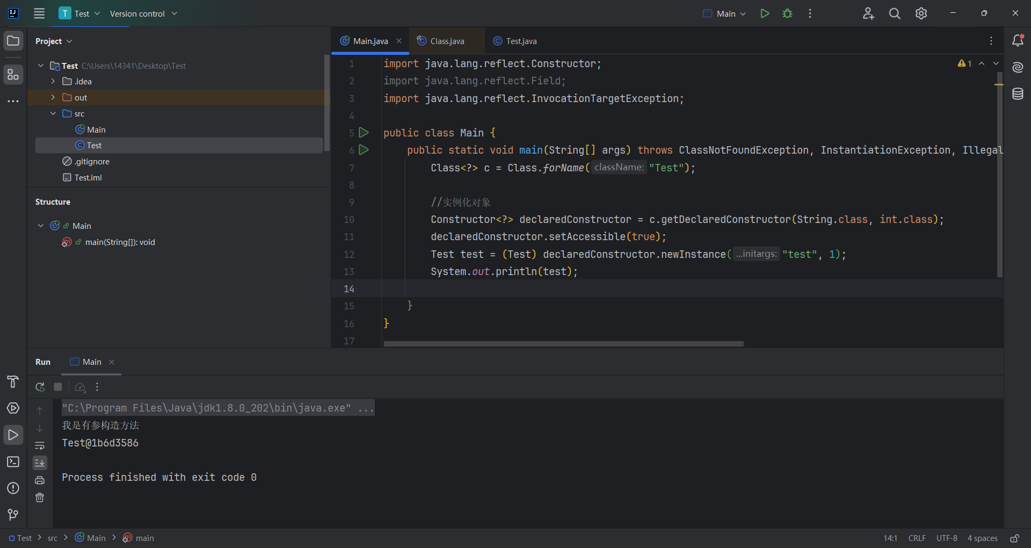Screen dimensions: 1031x548
Task: Open the AI Assistant spiral icon
Action: (1018, 67)
